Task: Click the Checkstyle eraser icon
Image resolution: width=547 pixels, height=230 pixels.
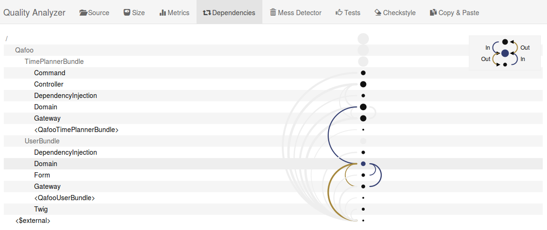Action: [x=378, y=13]
